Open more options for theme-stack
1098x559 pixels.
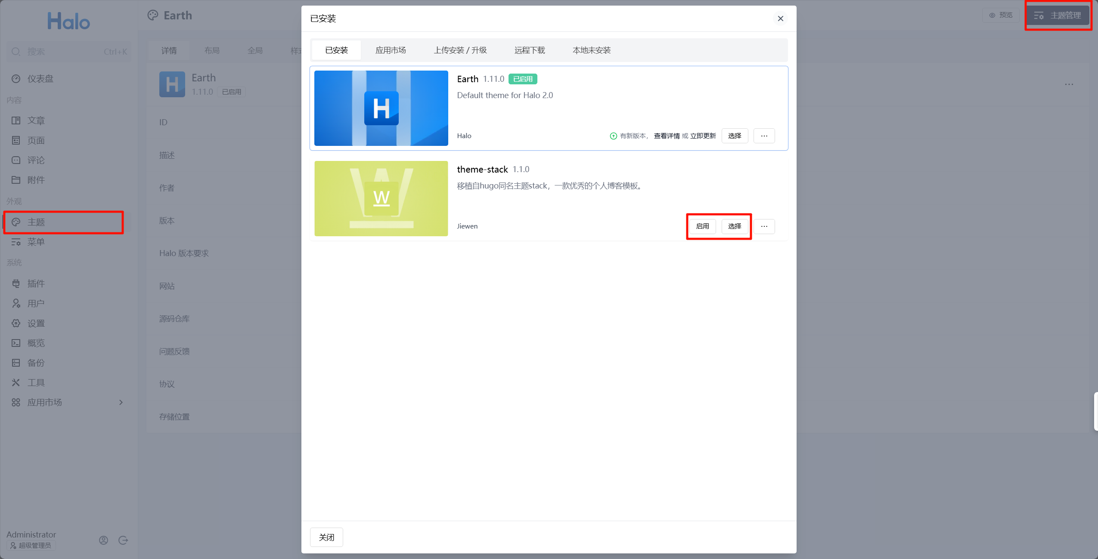click(764, 226)
